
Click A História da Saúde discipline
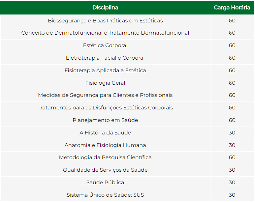pyautogui.click(x=105, y=133)
